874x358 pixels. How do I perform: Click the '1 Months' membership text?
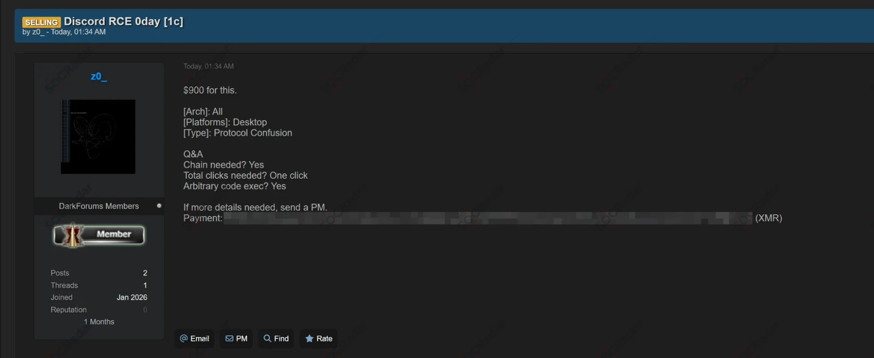[99, 322]
